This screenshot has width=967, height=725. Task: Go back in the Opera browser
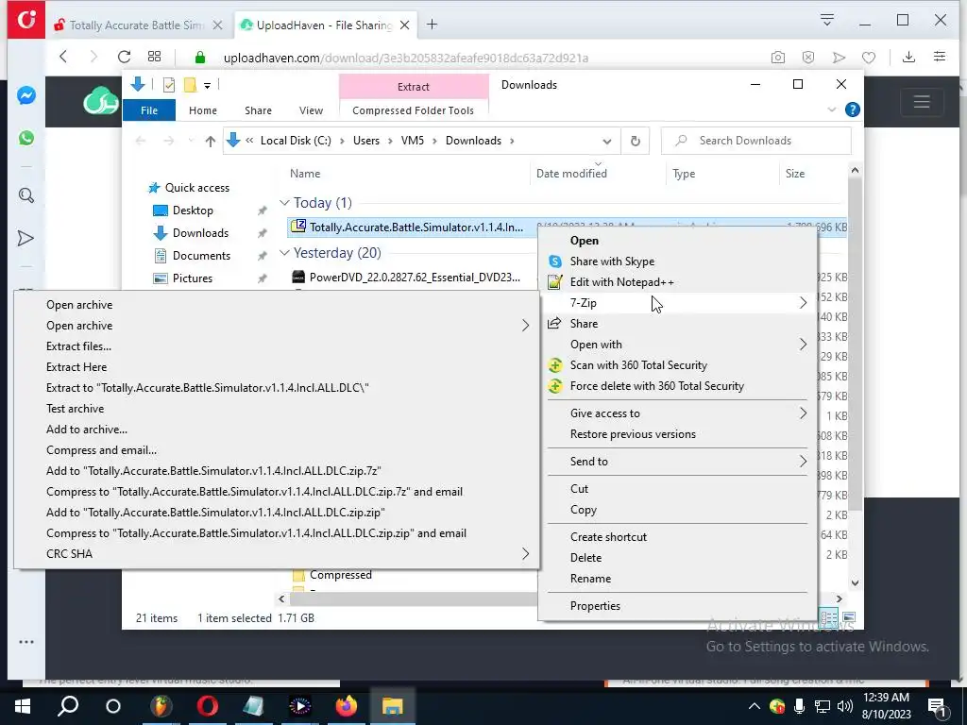(63, 57)
